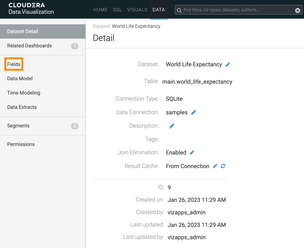Click the Description edit pencil icon

pyautogui.click(x=172, y=126)
